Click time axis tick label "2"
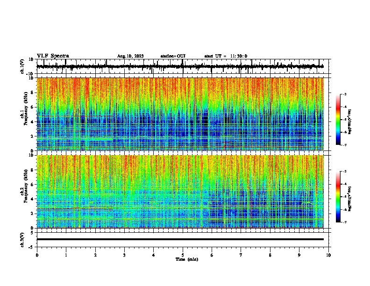The height and width of the screenshot is (286, 370). coord(95,255)
